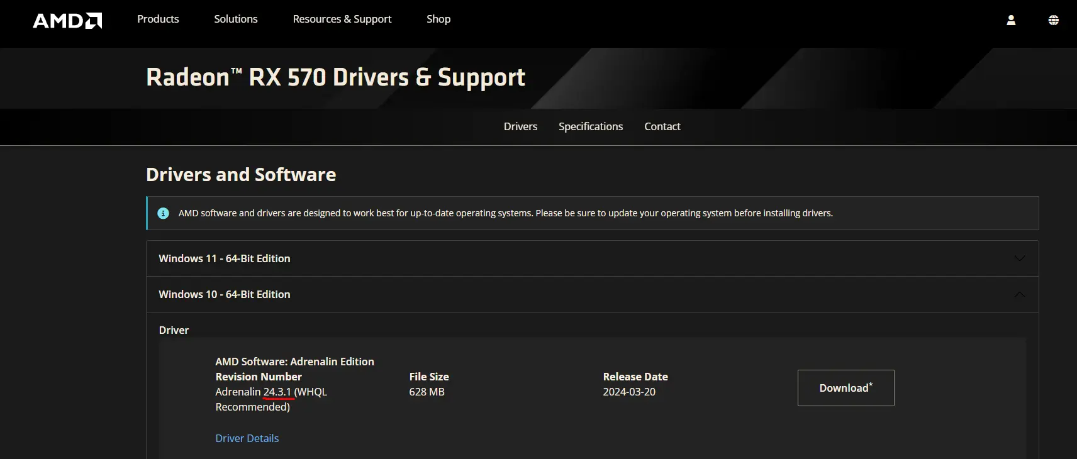Image resolution: width=1077 pixels, height=459 pixels.
Task: Click the Windows 10 - 64-Bit Edition label
Action: [225, 294]
